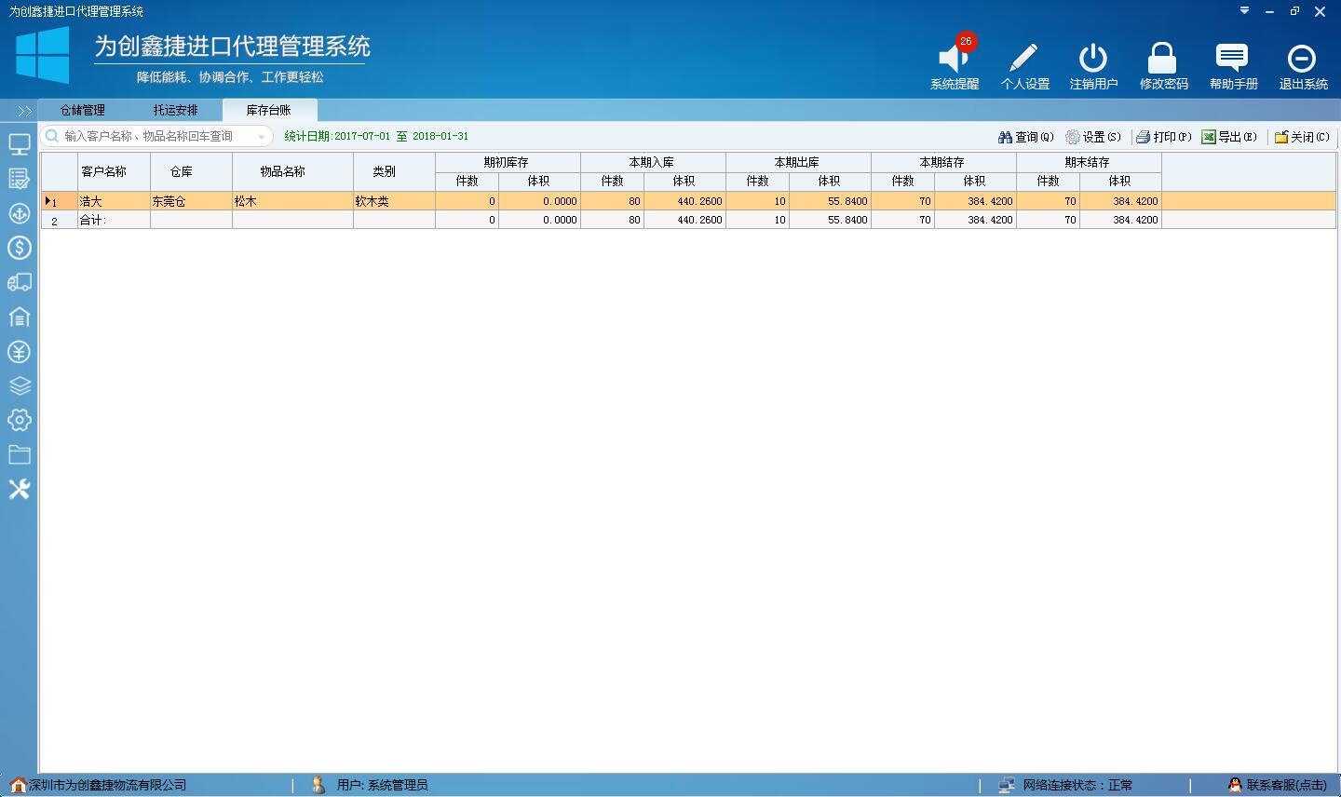Screen dimensions: 1341x797
Task: Click the 期初库存 group header
Action: point(508,162)
